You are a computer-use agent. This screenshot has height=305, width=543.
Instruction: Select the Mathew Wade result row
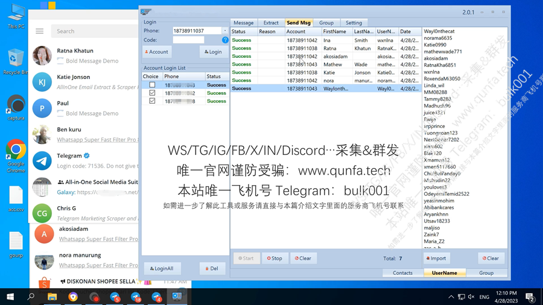(x=326, y=64)
